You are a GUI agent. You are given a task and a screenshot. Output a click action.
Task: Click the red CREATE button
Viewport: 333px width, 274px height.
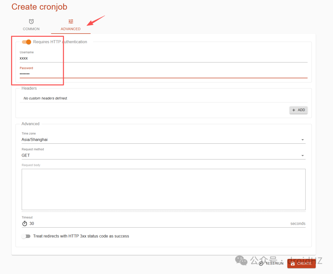(301, 264)
